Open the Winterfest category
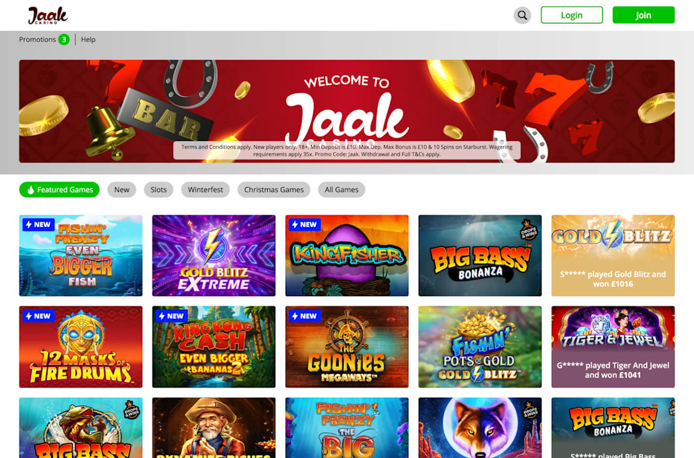This screenshot has height=458, width=694. click(x=206, y=190)
